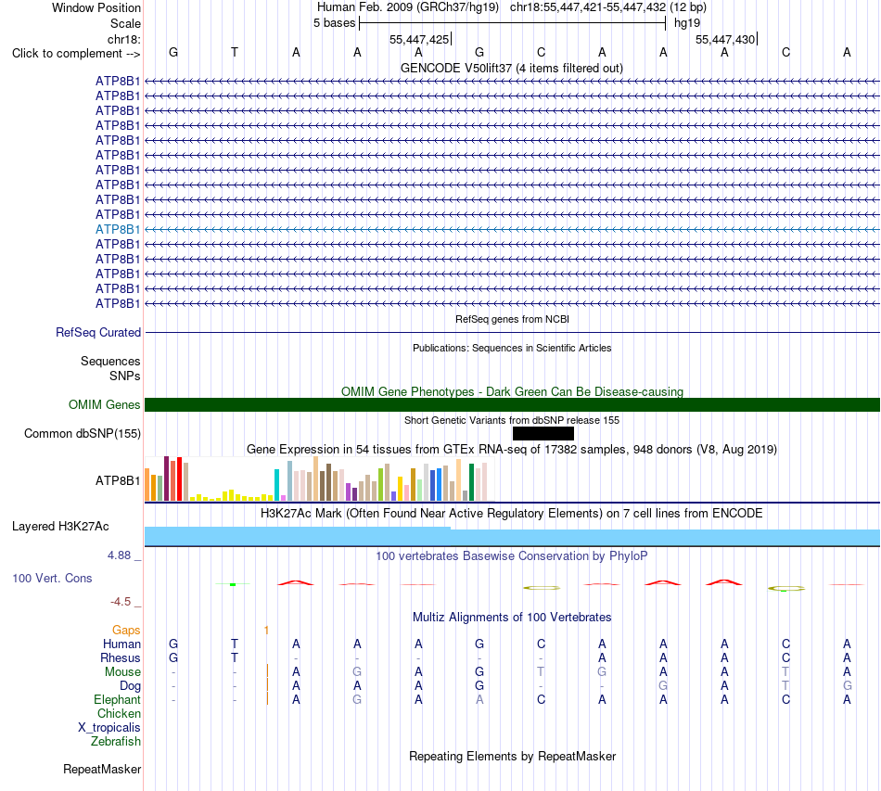
Task: Click the 'Layered H3K27Ac' track label
Action: (60, 527)
